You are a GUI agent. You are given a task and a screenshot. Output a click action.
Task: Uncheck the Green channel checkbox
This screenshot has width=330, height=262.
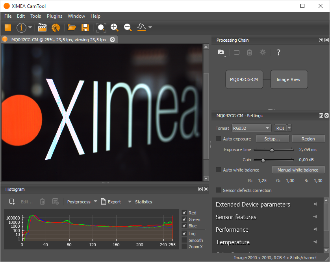pos(184,219)
